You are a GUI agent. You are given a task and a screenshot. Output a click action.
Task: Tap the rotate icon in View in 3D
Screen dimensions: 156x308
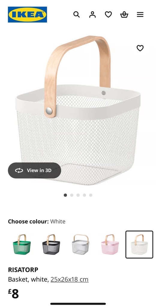pos(19,170)
